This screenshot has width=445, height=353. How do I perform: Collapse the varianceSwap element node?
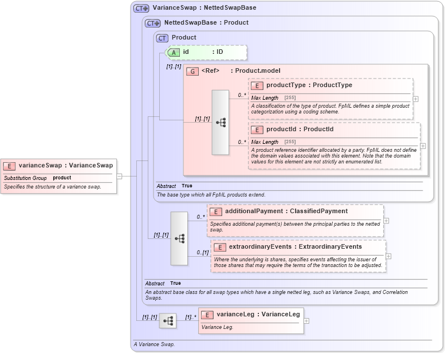[x=120, y=176]
